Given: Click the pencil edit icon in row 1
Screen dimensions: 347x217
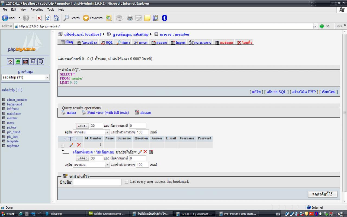Looking at the screenshot, I should 71,145.
